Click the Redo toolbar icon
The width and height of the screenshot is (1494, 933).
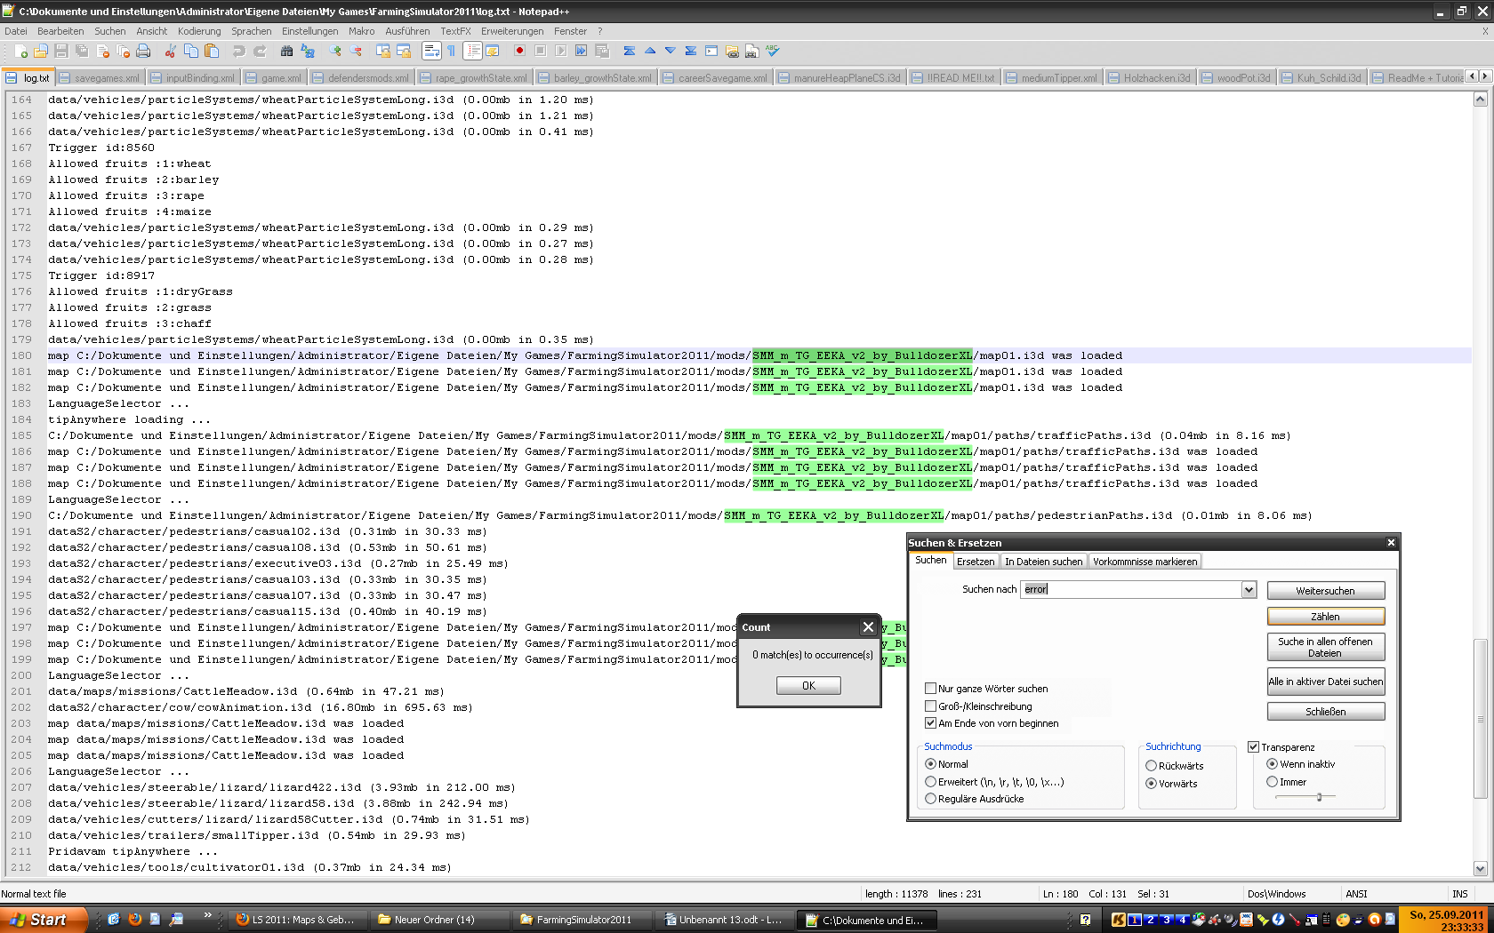[260, 52]
